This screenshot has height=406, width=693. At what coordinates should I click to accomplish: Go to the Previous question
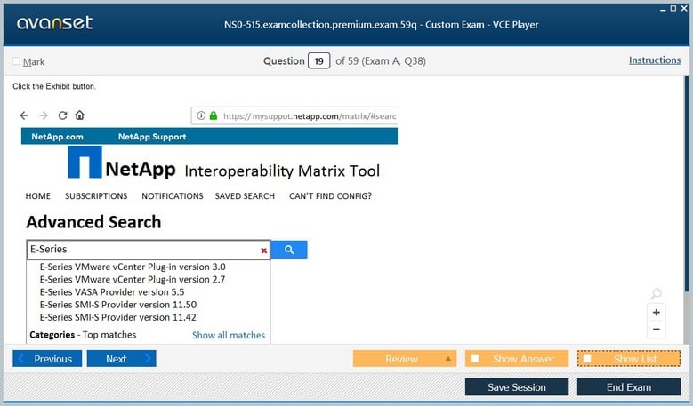(x=47, y=359)
